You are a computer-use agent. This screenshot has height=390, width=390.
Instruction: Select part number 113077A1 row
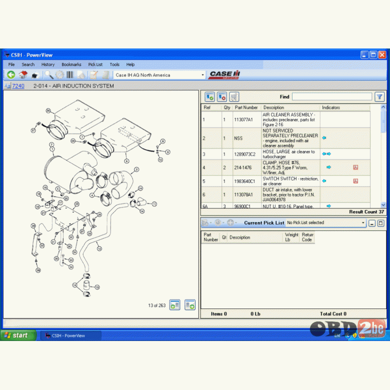click(285, 119)
